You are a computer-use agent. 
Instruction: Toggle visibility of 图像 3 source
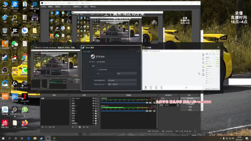tap(93, 113)
